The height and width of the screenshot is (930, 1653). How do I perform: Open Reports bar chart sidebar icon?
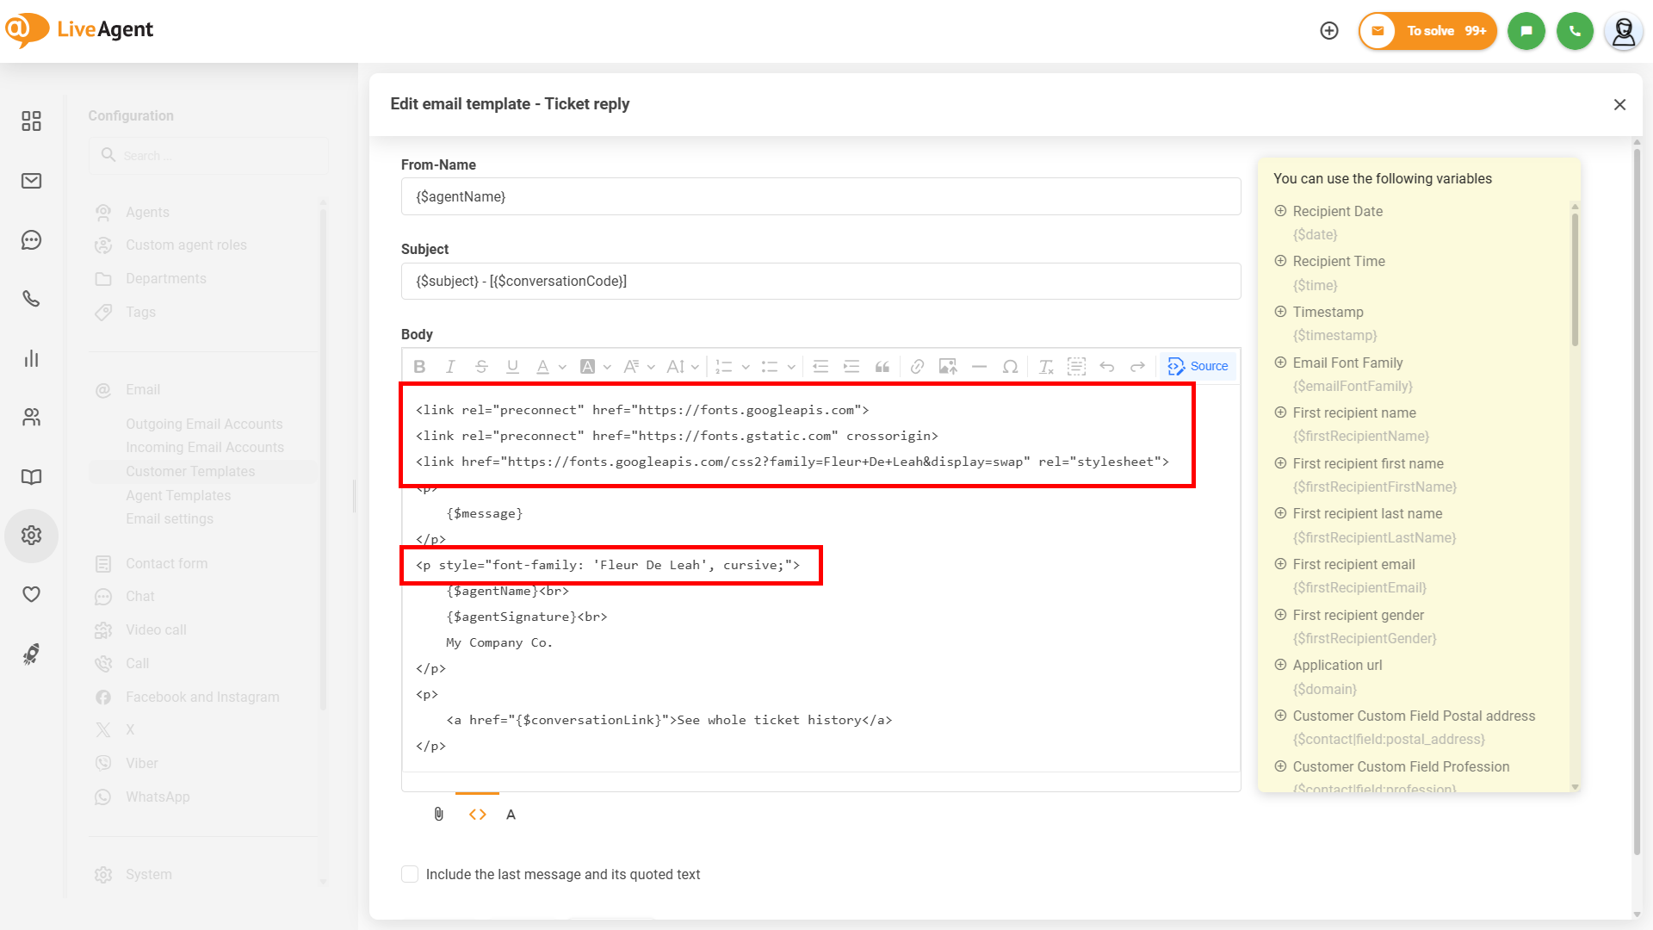click(x=32, y=358)
